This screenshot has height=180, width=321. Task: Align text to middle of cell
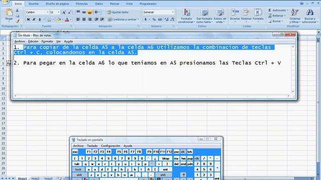(84, 12)
